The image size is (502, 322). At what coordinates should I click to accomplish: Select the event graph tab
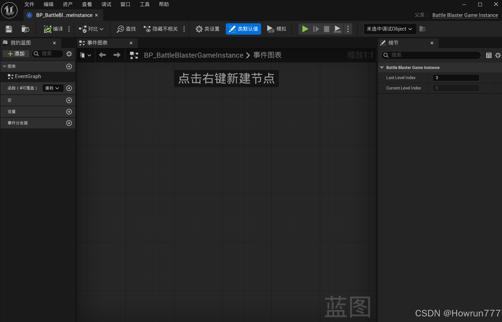97,43
